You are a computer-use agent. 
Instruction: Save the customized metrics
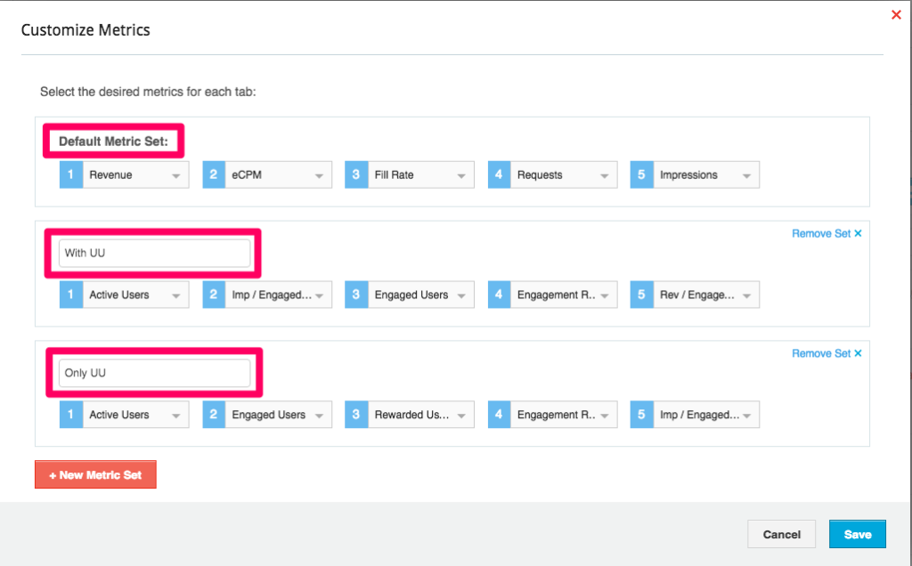pos(857,534)
